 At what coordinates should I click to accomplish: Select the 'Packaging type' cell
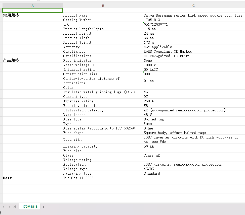(x=103, y=173)
